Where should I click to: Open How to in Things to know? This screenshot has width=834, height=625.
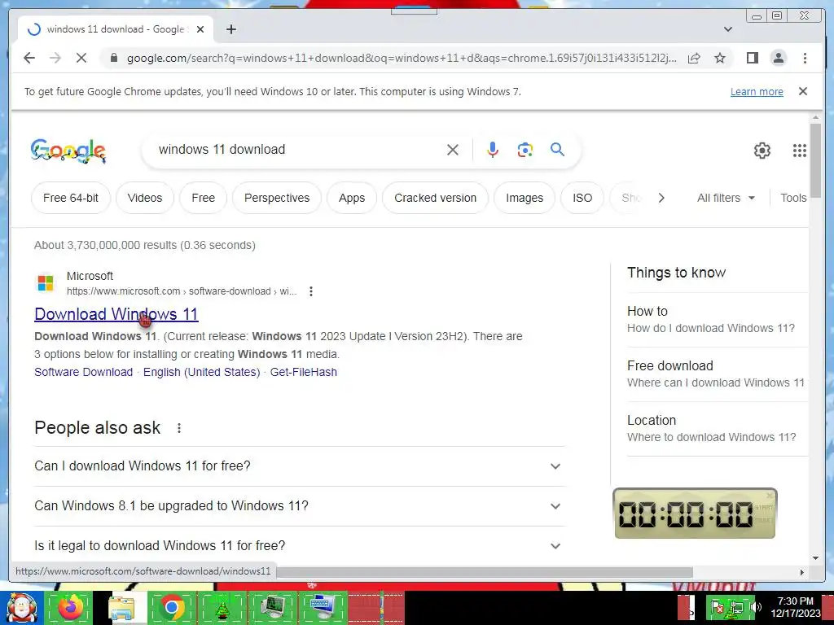(x=717, y=319)
